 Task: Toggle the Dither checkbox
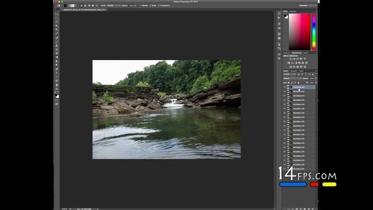150,5
